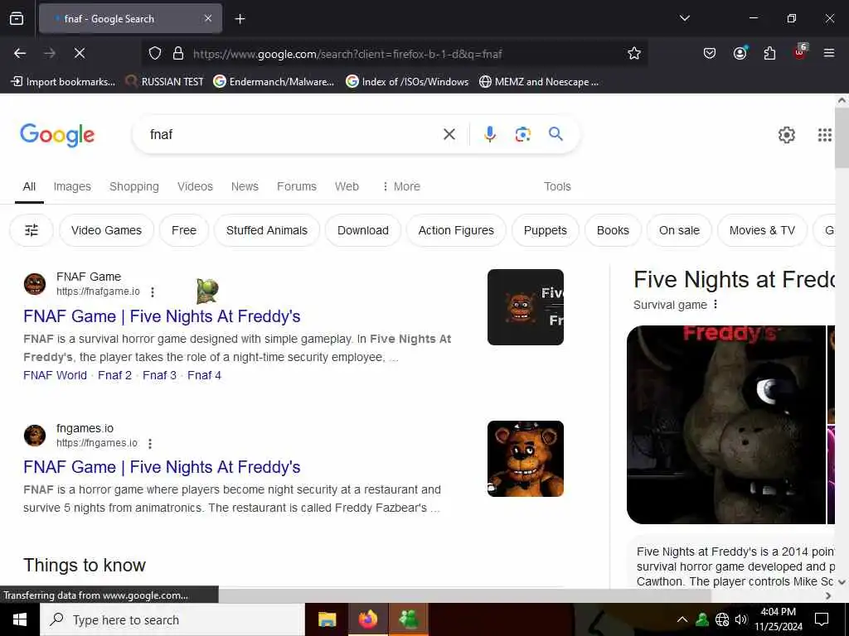Switch to the Forums tab
Viewport: 849px width, 636px height.
click(x=297, y=186)
